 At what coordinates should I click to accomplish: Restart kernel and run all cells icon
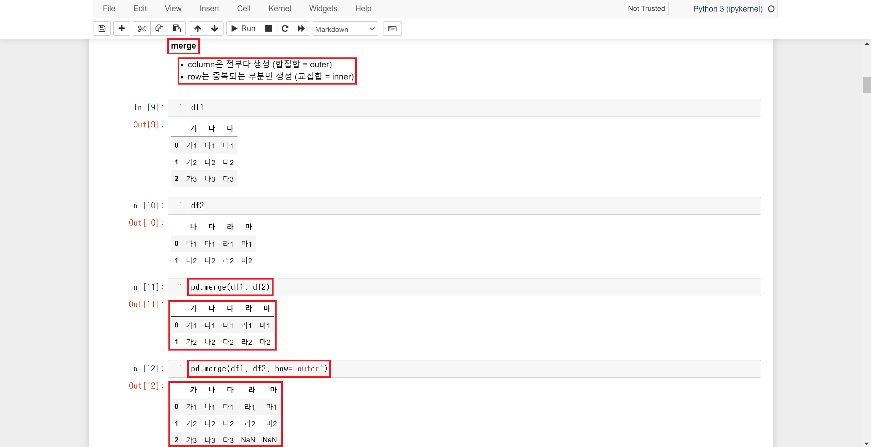301,29
